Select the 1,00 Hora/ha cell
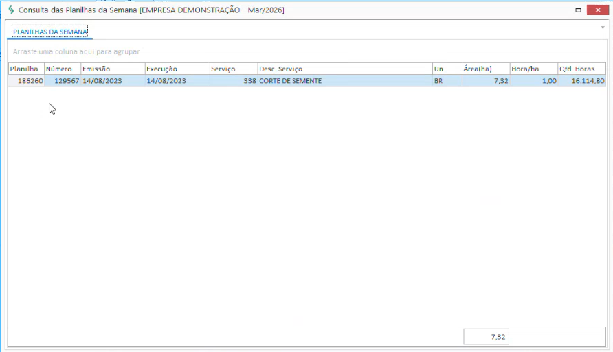 click(534, 81)
